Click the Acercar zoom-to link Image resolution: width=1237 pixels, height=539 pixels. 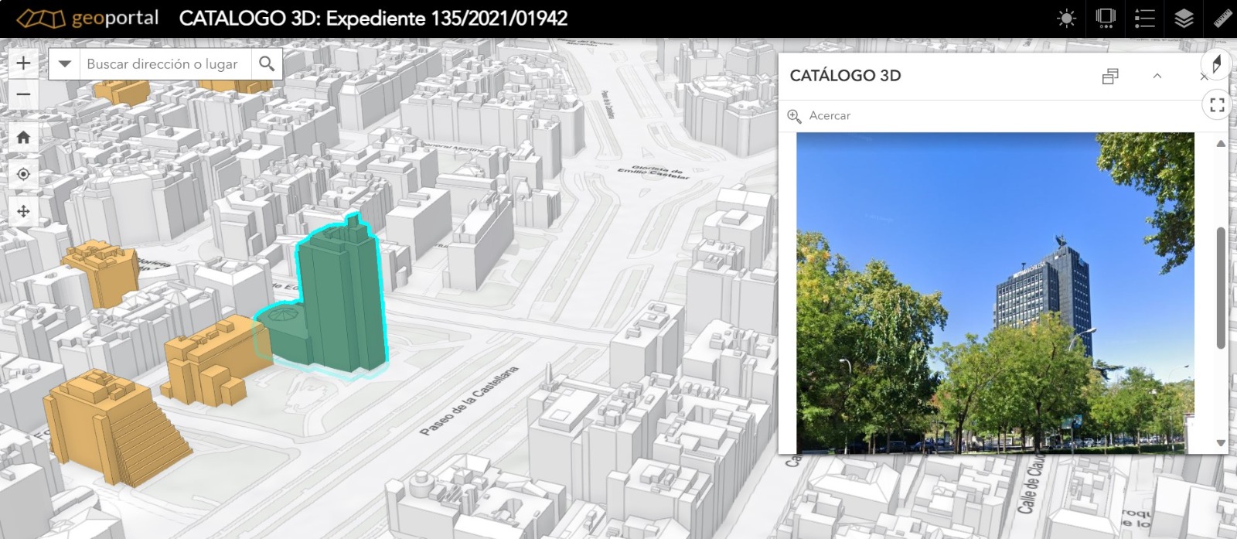pyautogui.click(x=820, y=115)
